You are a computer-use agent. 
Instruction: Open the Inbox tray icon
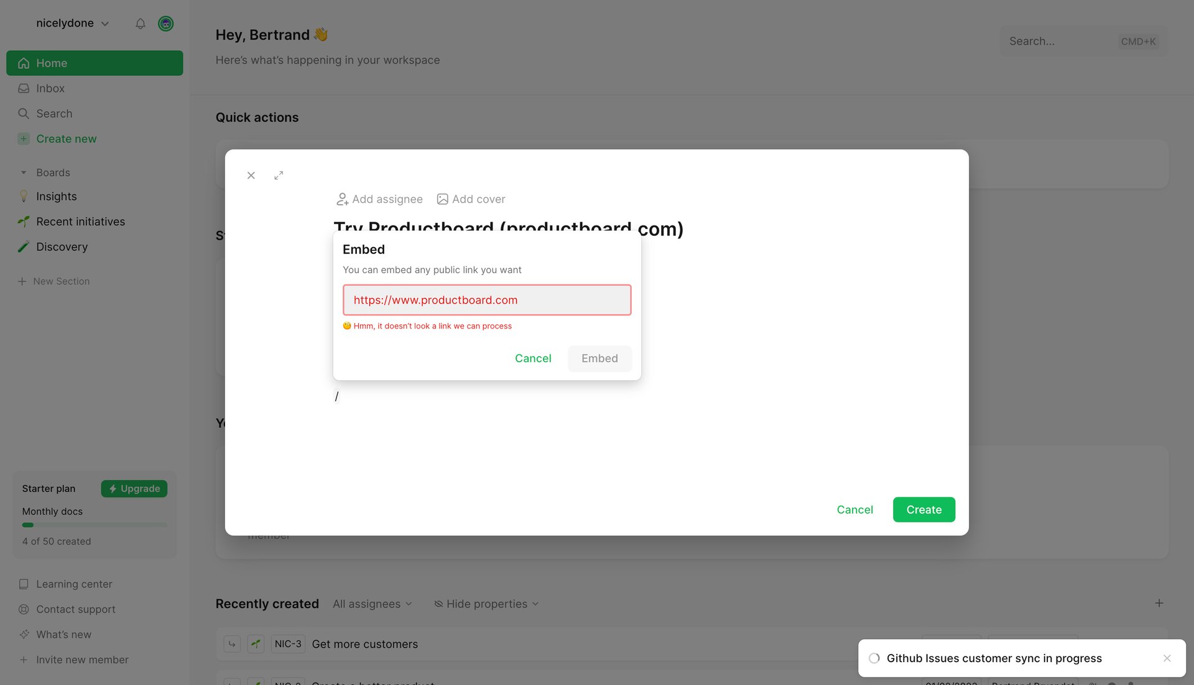tap(24, 88)
